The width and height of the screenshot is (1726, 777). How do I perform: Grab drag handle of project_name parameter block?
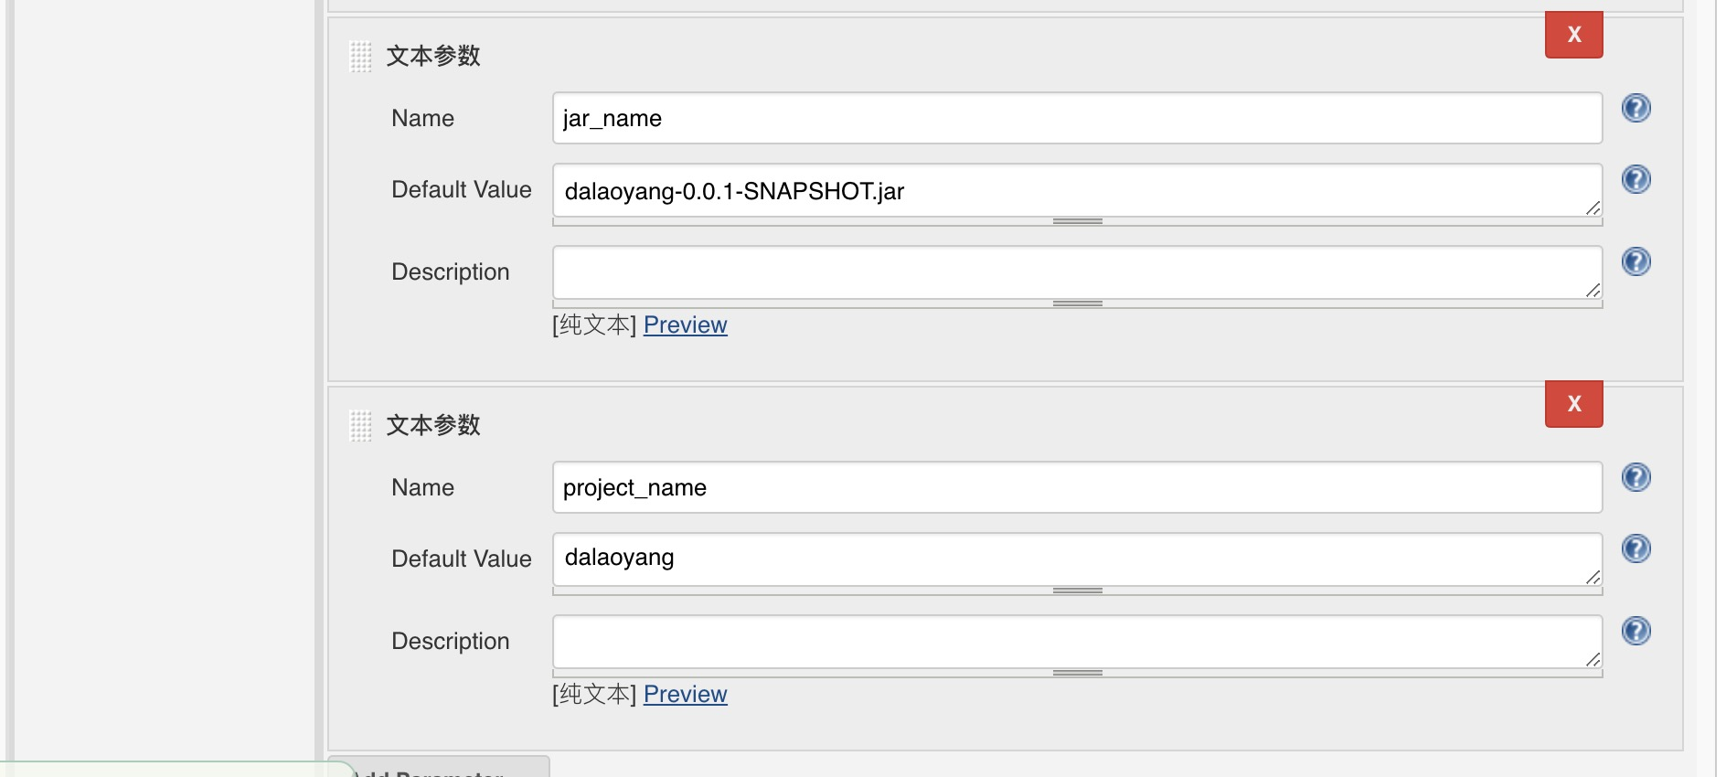click(361, 426)
